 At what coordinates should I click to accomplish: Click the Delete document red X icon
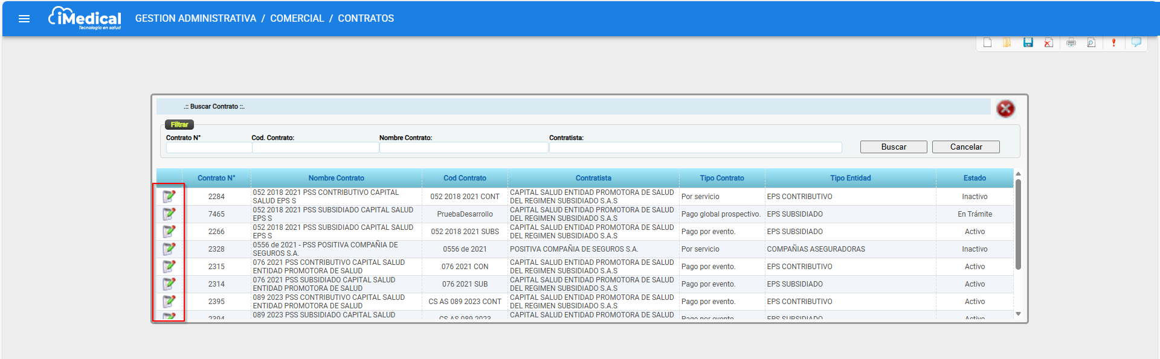click(x=1049, y=42)
